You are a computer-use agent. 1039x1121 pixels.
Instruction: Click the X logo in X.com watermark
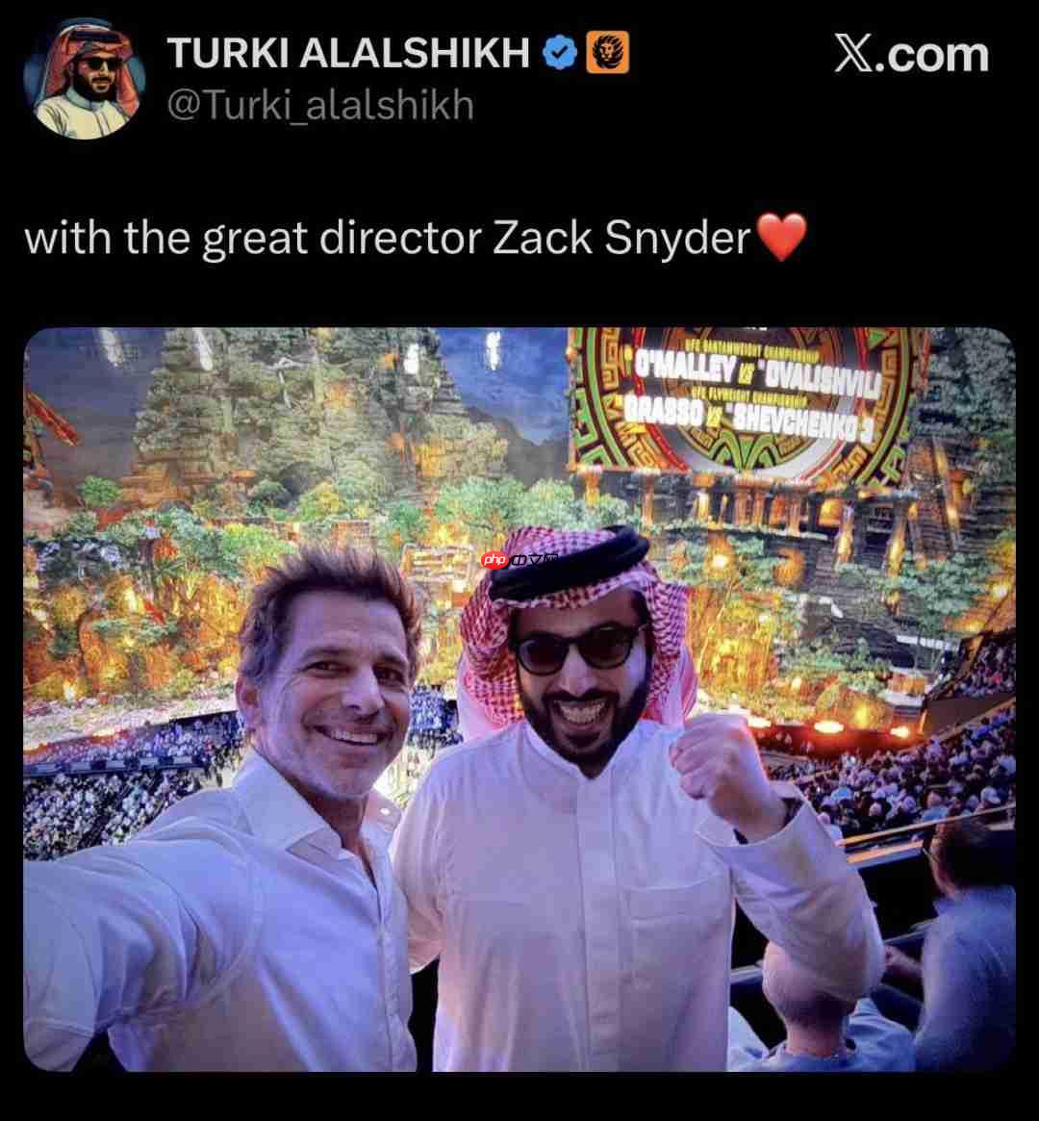(854, 54)
